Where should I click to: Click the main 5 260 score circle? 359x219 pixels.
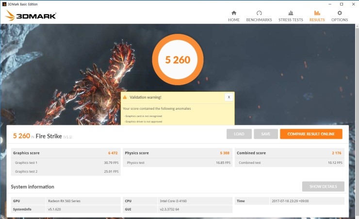(178, 59)
